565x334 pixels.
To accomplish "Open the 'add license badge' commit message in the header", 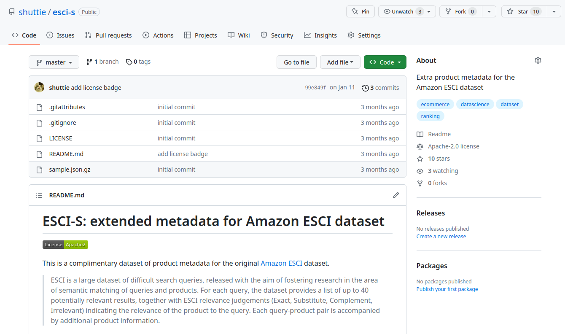I will (96, 88).
